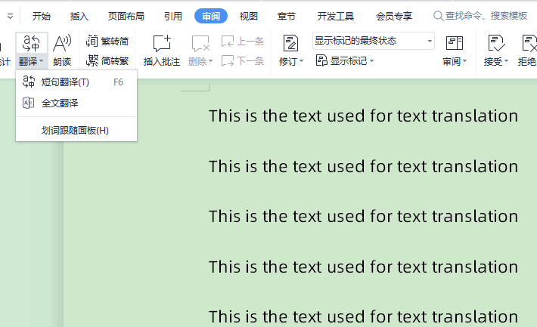Click the active 审阅 tab

[211, 16]
